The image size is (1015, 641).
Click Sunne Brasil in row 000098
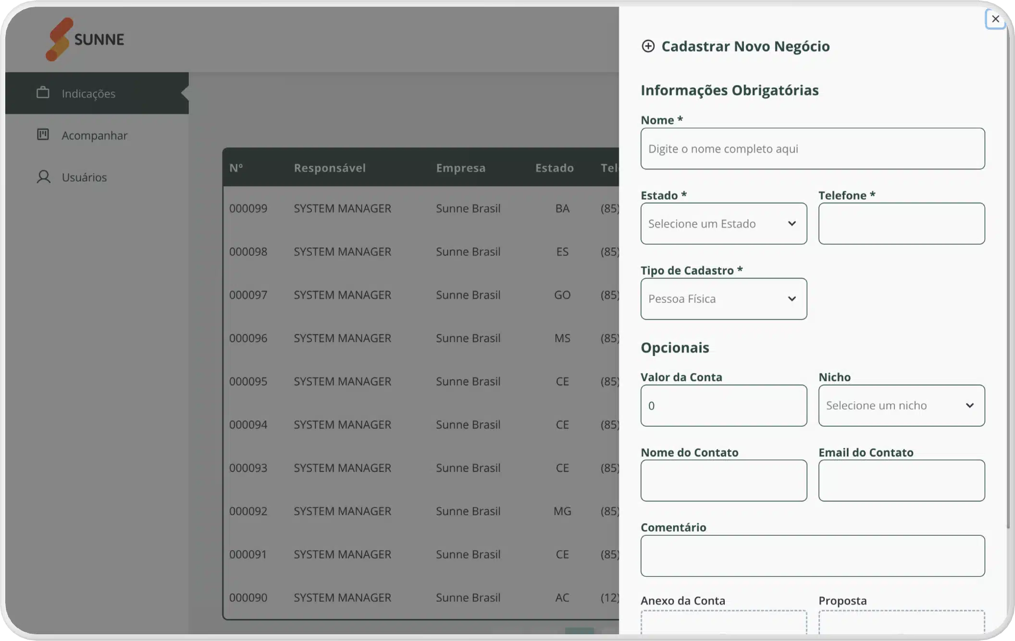(468, 252)
